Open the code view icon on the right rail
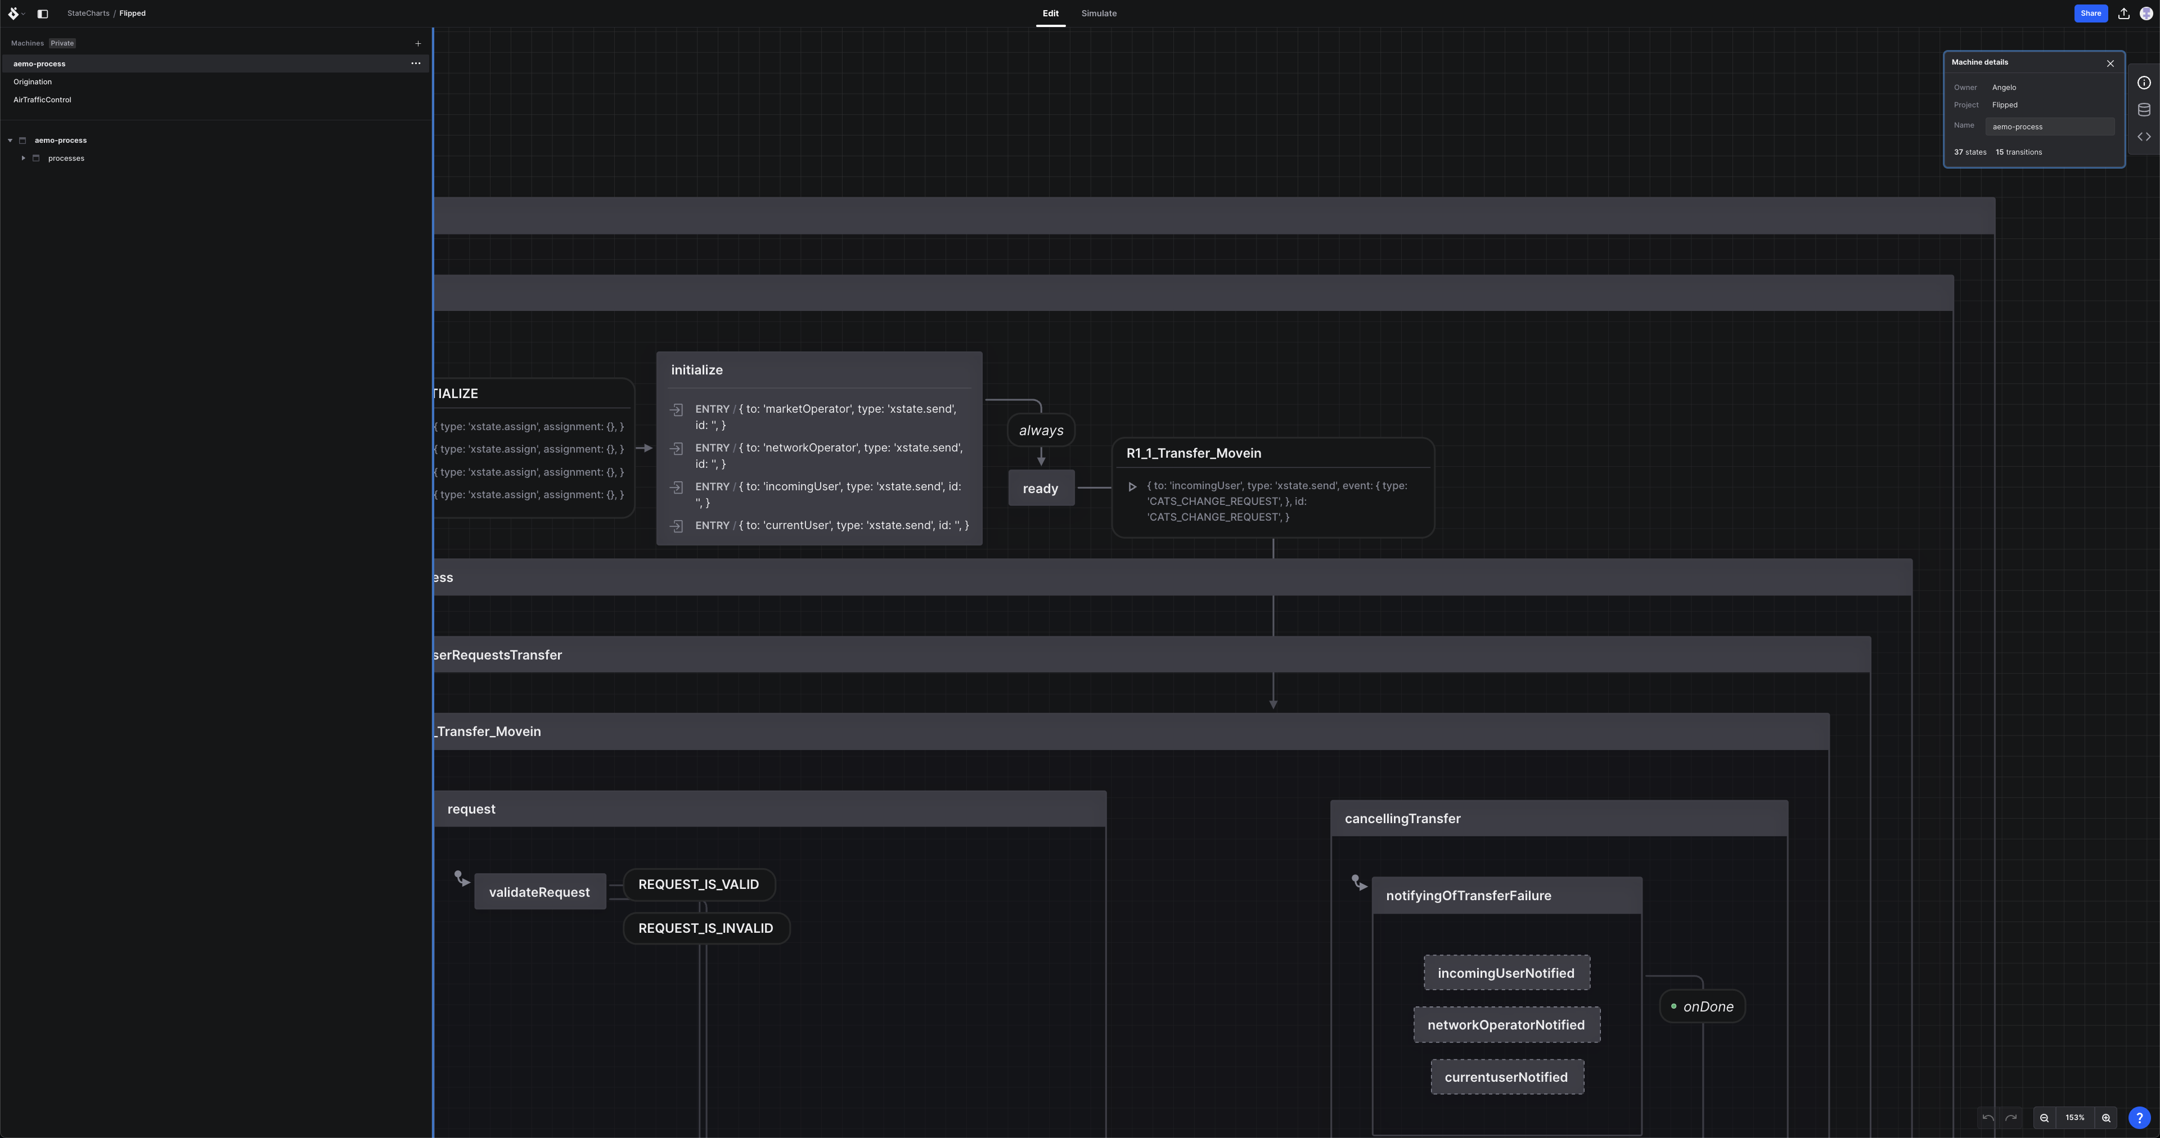 (2145, 136)
